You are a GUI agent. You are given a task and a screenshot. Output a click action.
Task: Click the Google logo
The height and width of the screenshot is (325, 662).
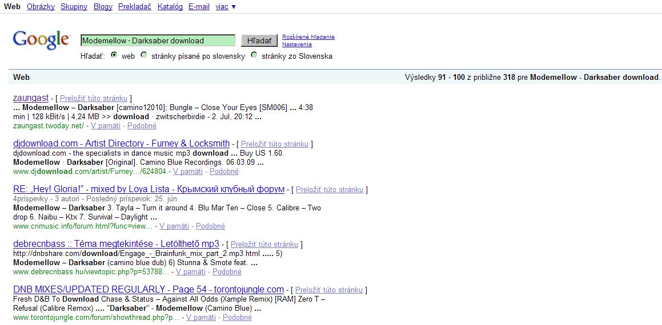pyautogui.click(x=41, y=40)
